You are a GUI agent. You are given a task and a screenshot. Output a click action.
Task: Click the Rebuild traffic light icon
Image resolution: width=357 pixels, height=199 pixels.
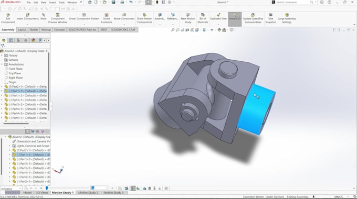point(157,2)
